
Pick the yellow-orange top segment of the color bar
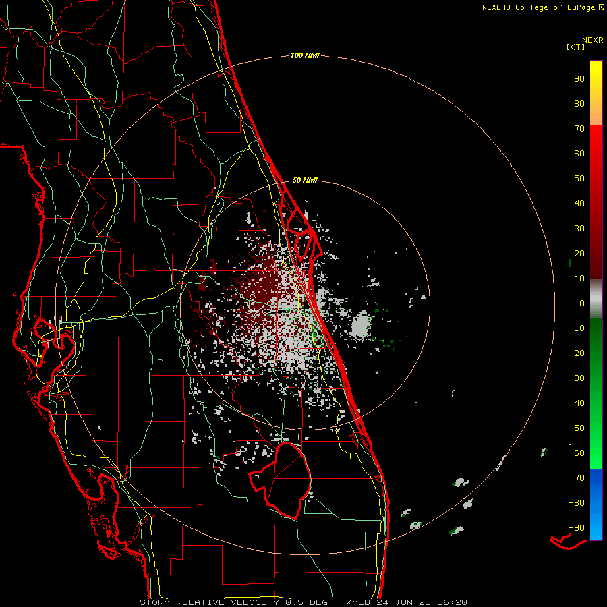pyautogui.click(x=596, y=93)
